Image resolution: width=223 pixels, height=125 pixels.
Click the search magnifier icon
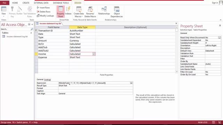coord(32,29)
